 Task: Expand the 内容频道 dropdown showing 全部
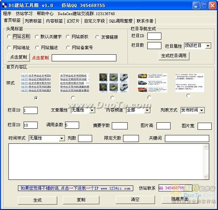click(138, 110)
